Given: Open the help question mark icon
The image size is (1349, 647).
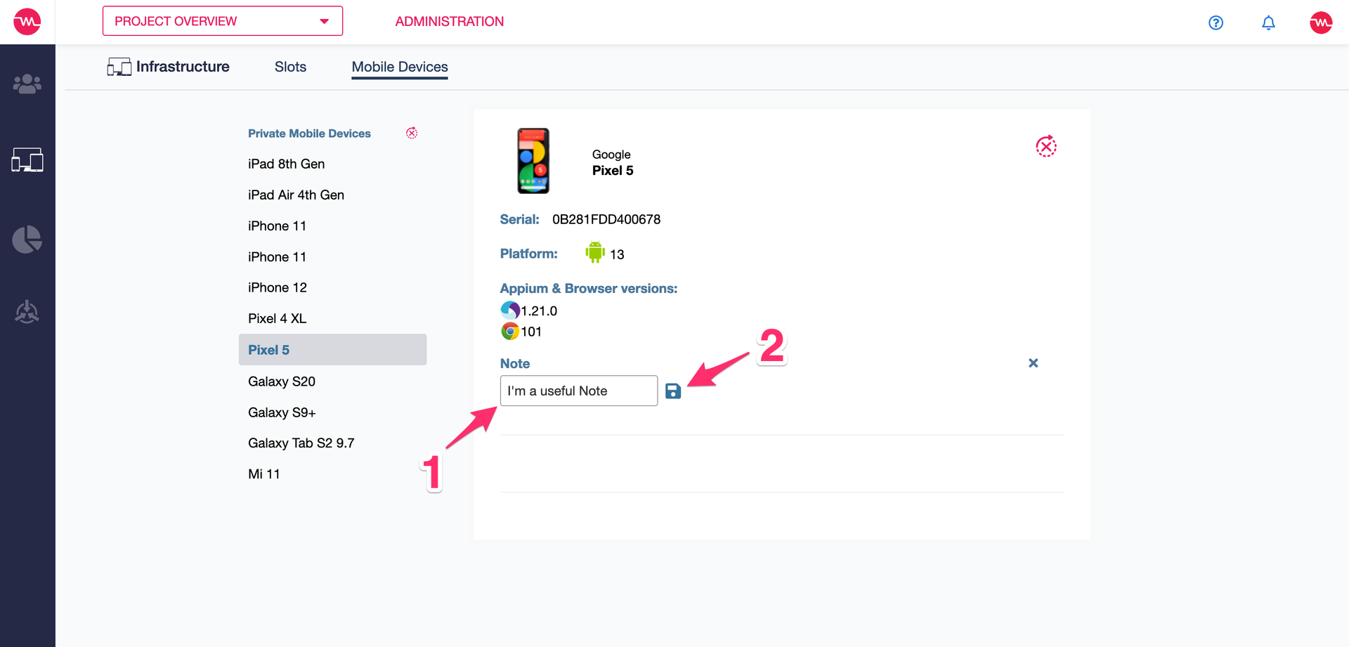Looking at the screenshot, I should pyautogui.click(x=1216, y=22).
